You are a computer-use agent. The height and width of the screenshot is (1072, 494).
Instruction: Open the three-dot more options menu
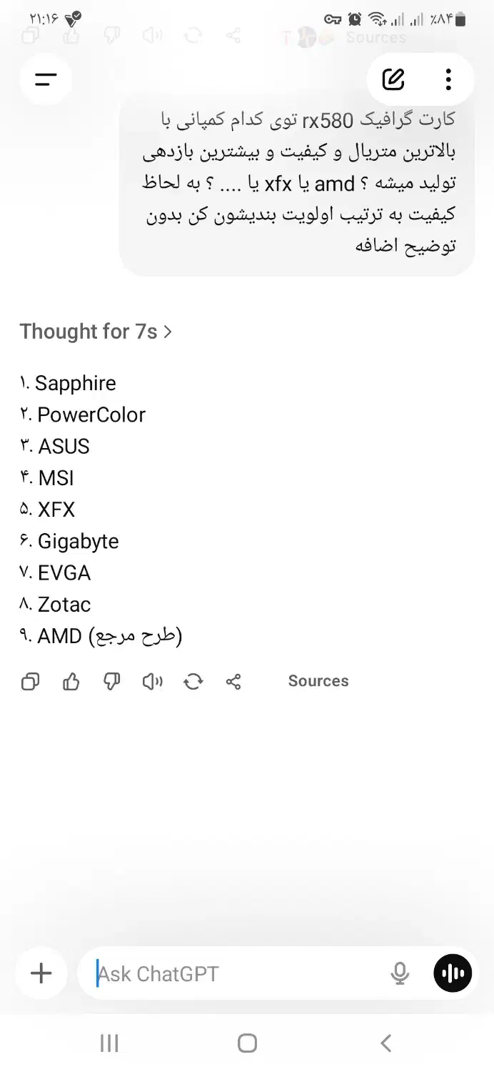[x=448, y=79]
